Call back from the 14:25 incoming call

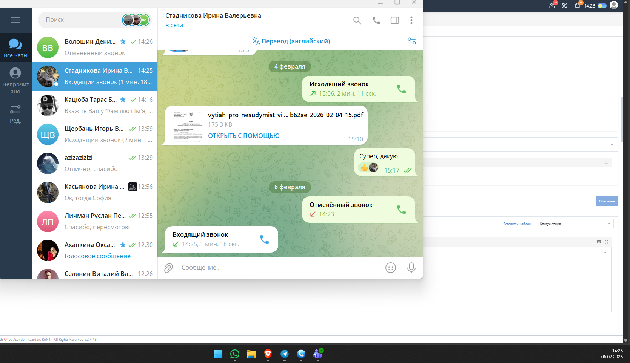coord(265,239)
